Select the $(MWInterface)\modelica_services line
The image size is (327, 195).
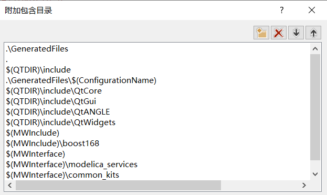[72, 165]
